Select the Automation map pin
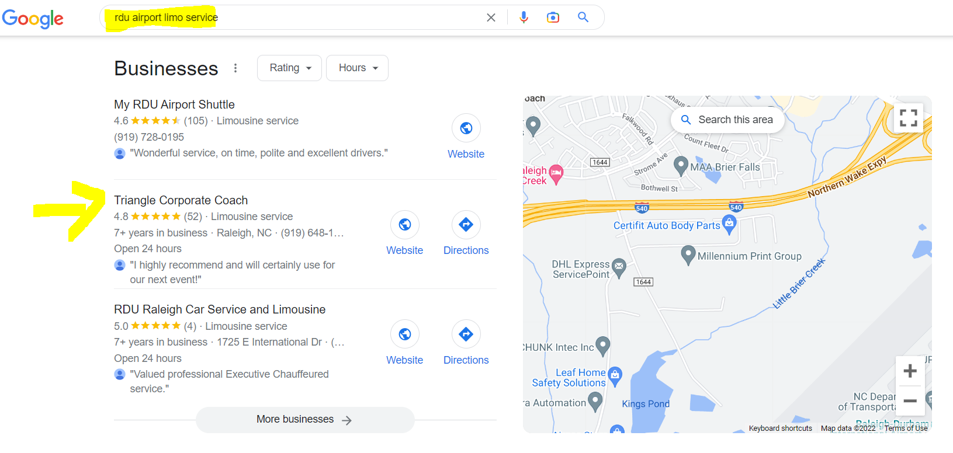Screen dimensions: 953x453 pyautogui.click(x=595, y=402)
